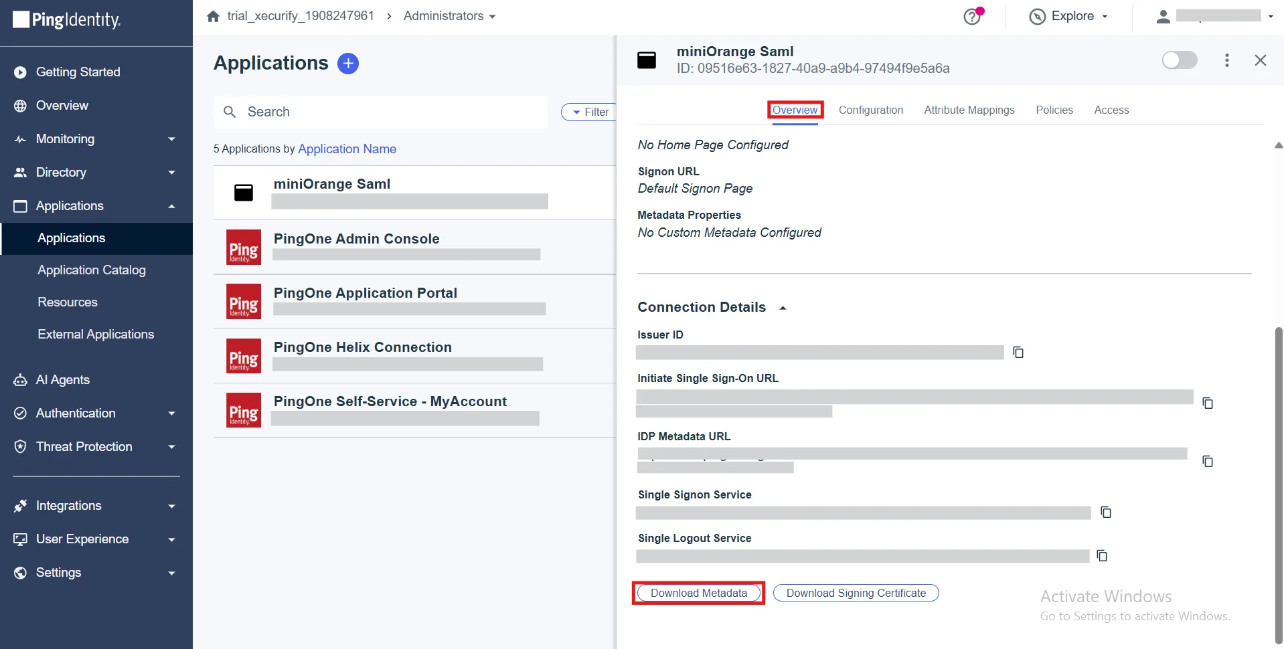Select Applications submenu item
This screenshot has width=1284, height=649.
96,238
